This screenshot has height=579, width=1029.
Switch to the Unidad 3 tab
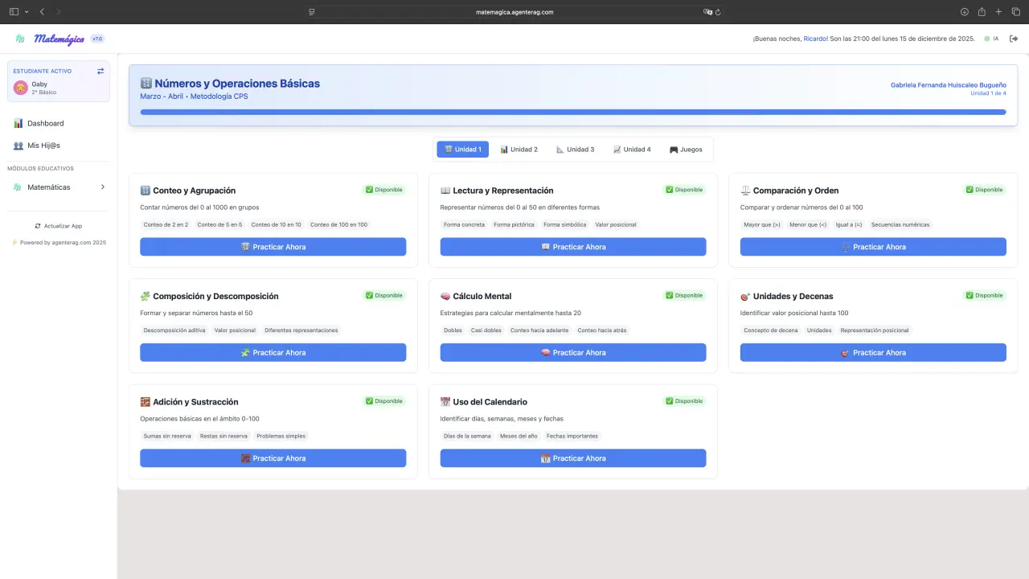pos(575,150)
